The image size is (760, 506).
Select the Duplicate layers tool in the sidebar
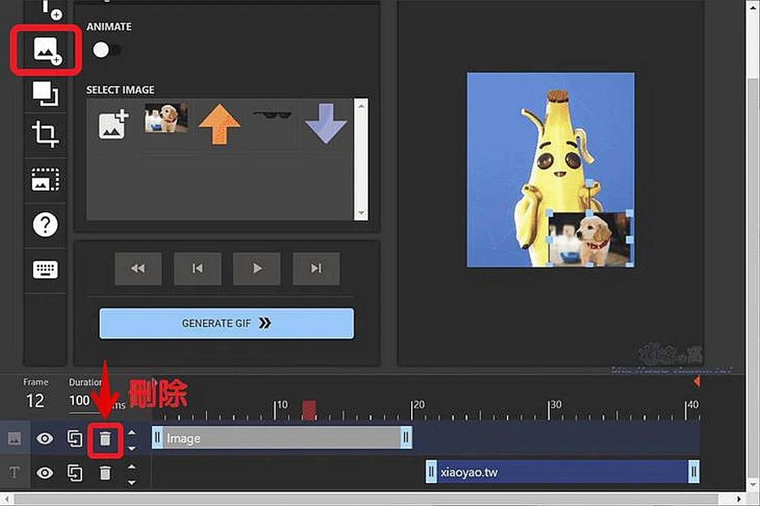pos(45,93)
